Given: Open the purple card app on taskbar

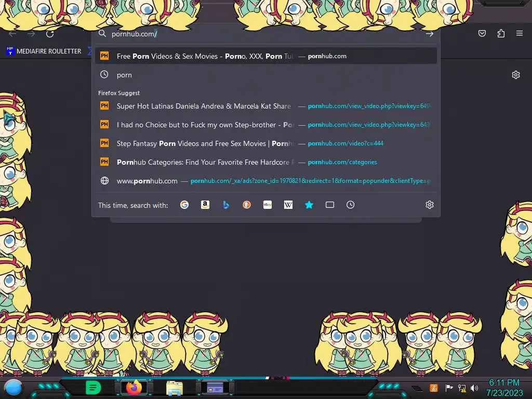Looking at the screenshot, I should pos(215,388).
